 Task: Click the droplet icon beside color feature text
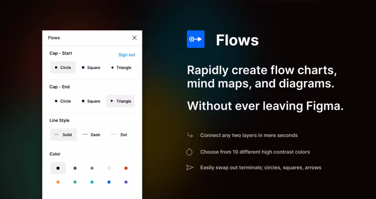189,152
